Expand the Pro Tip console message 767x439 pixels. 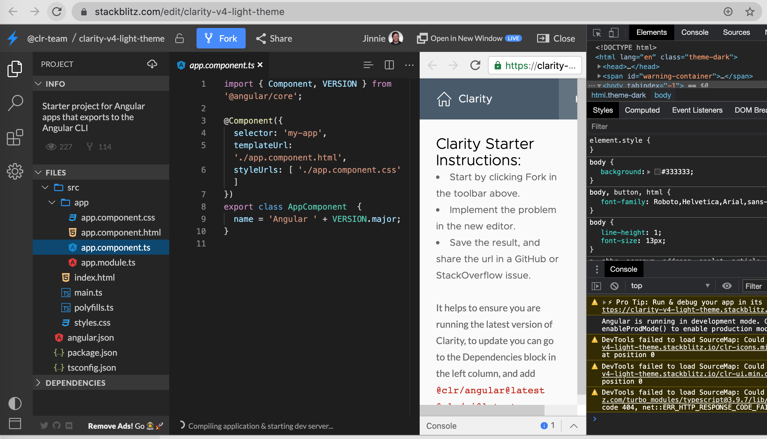pyautogui.click(x=604, y=302)
